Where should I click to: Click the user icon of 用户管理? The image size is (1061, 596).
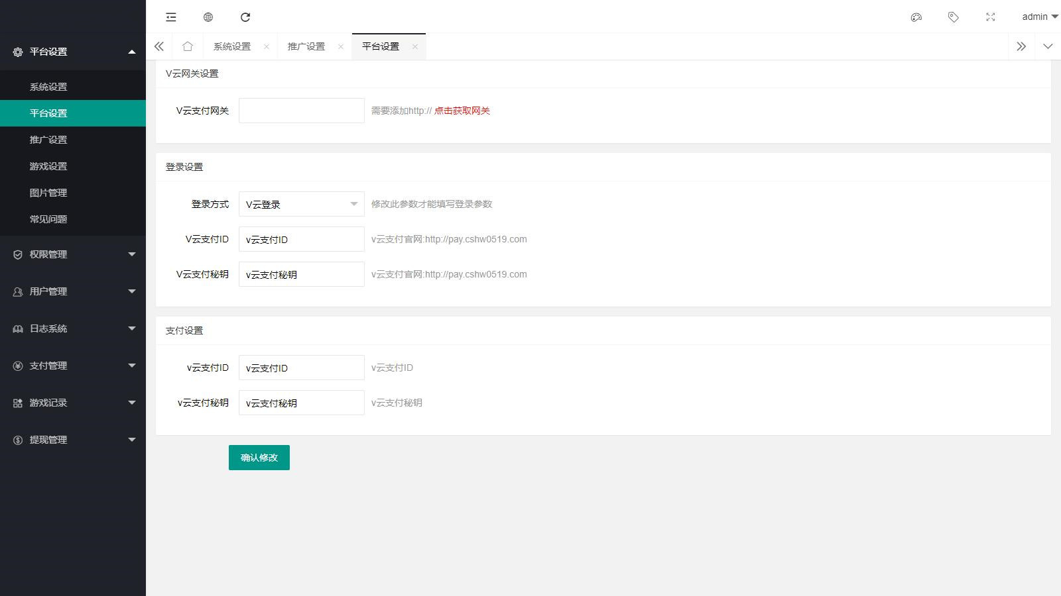click(18, 291)
